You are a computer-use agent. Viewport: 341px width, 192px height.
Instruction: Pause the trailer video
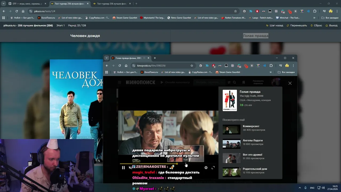[123, 168]
